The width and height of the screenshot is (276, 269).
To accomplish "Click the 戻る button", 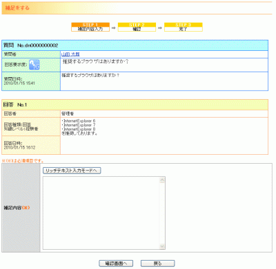I will (x=158, y=263).
